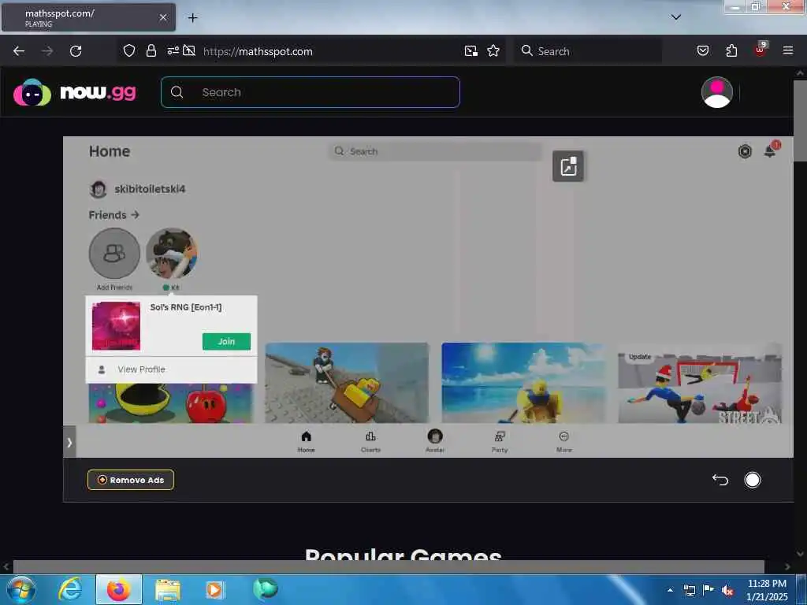807x605 pixels.
Task: Click the autoplay blocked icon in address bar
Action: click(x=189, y=50)
